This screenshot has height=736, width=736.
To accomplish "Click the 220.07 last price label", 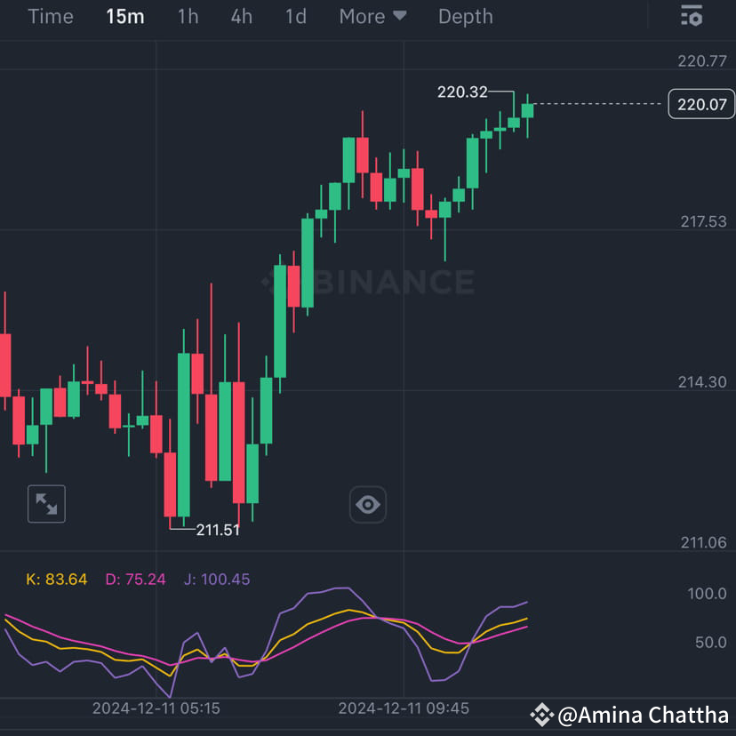I will point(700,104).
